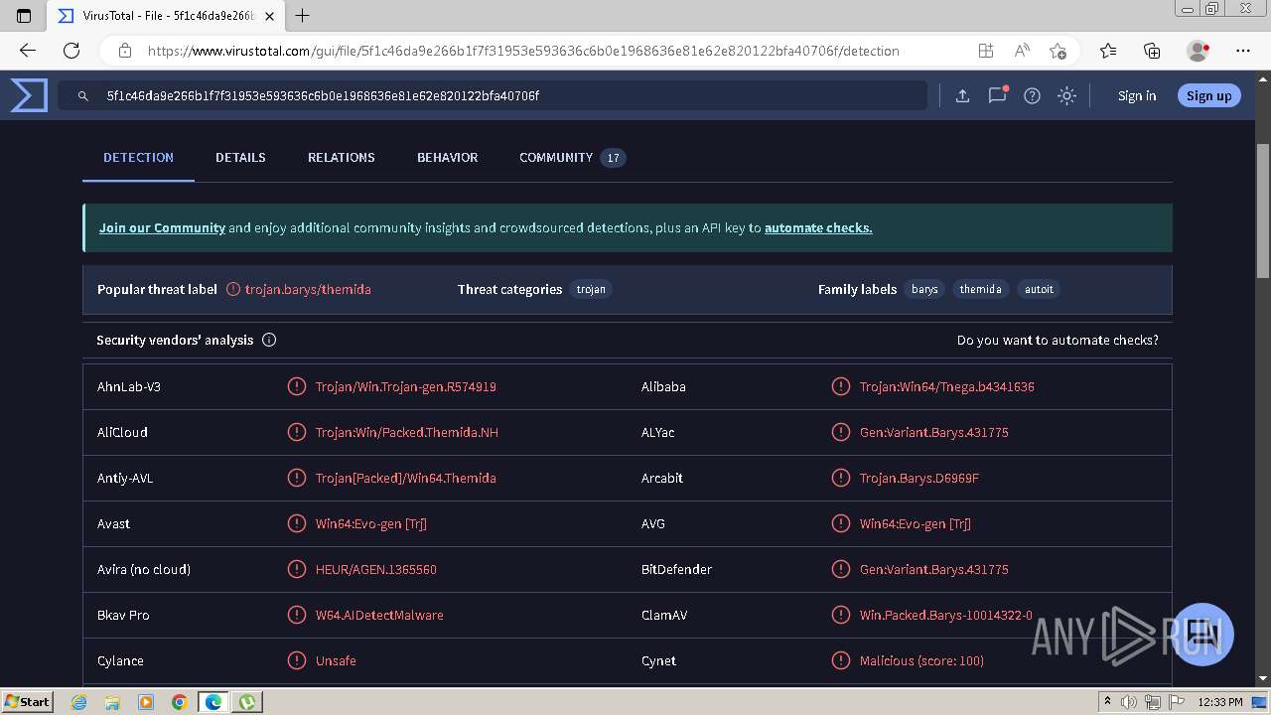
Task: Open the Favorites list icon
Action: (x=1108, y=51)
